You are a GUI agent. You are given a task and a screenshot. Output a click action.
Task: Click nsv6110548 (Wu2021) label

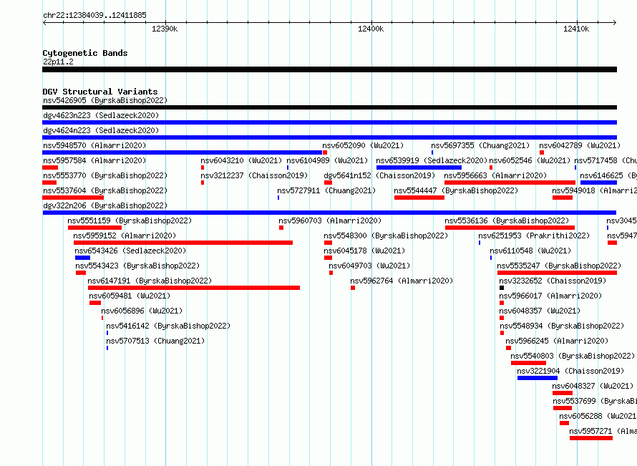coord(530,251)
